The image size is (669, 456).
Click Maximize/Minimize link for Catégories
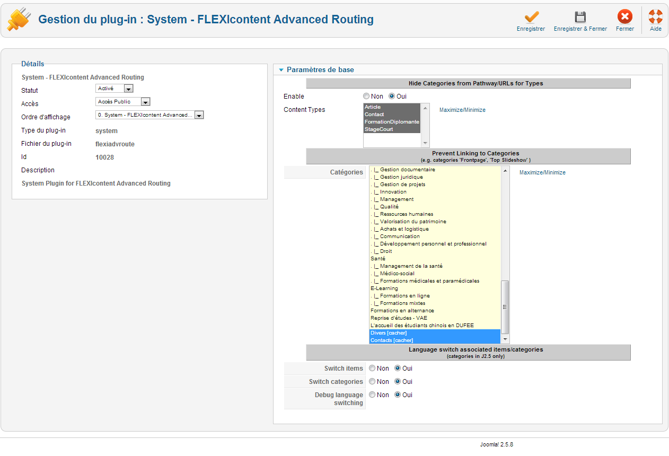(x=542, y=173)
